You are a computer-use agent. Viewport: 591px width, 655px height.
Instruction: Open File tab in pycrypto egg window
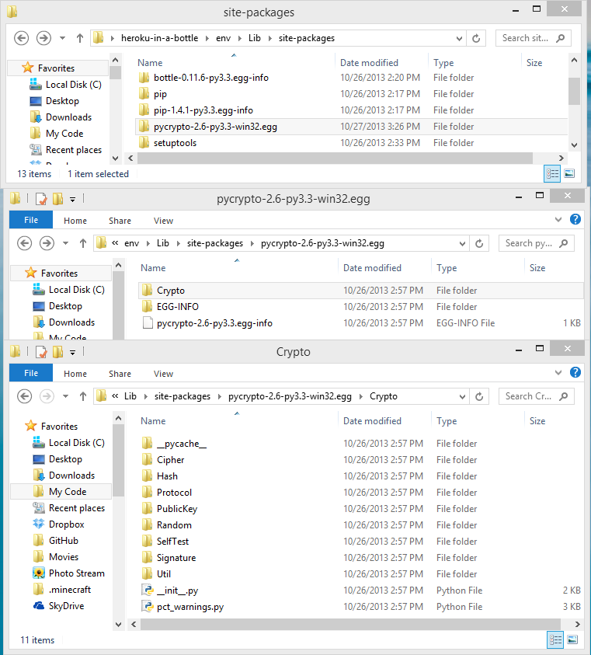pyautogui.click(x=31, y=220)
